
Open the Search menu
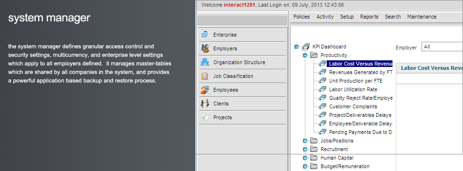[393, 17]
